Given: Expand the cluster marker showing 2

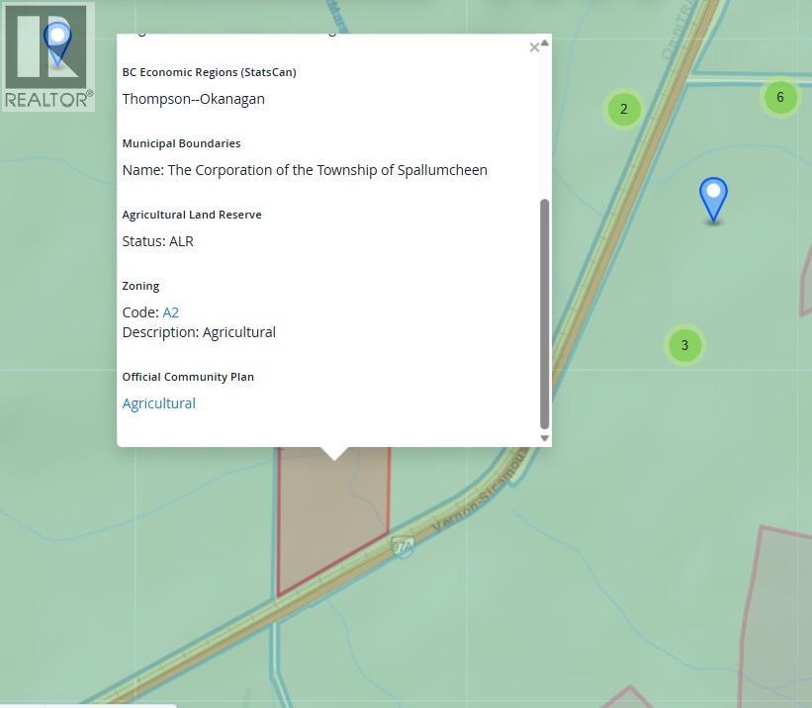Looking at the screenshot, I should coord(623,109).
